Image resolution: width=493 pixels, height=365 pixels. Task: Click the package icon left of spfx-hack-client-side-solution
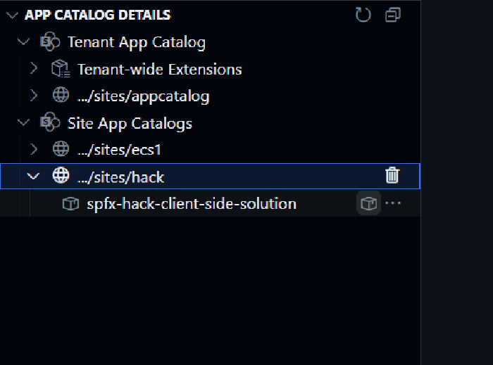click(x=70, y=204)
